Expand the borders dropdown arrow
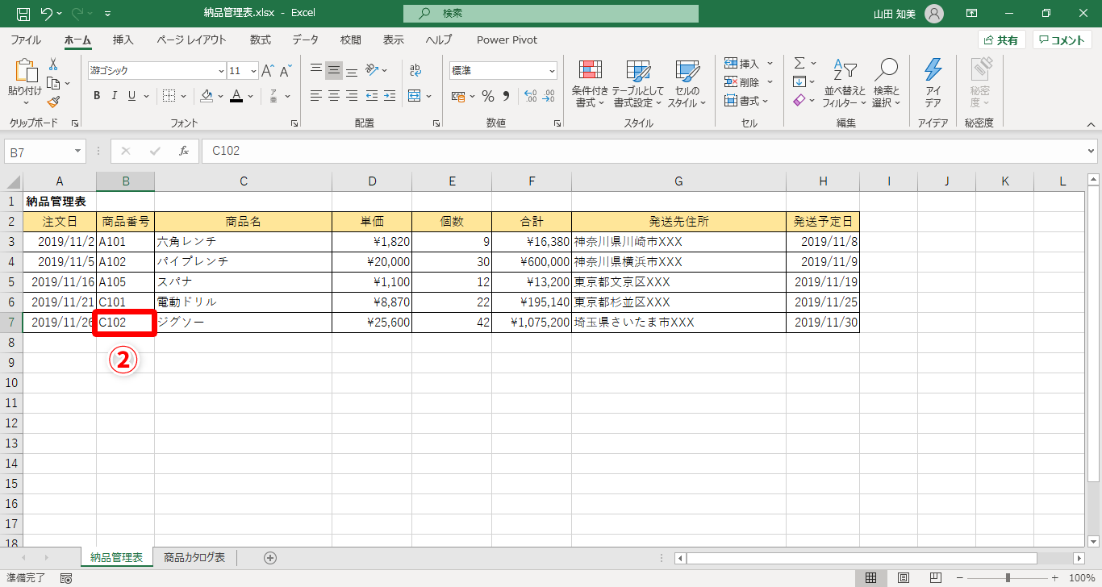 coord(182,96)
